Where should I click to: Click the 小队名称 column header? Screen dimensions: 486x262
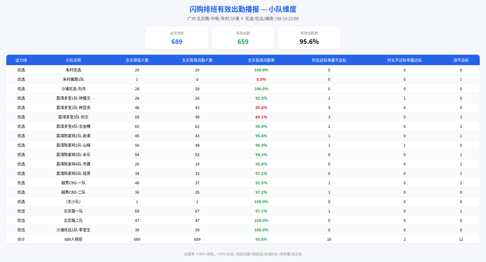73,60
